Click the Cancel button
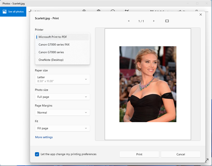 pyautogui.click(x=181, y=154)
